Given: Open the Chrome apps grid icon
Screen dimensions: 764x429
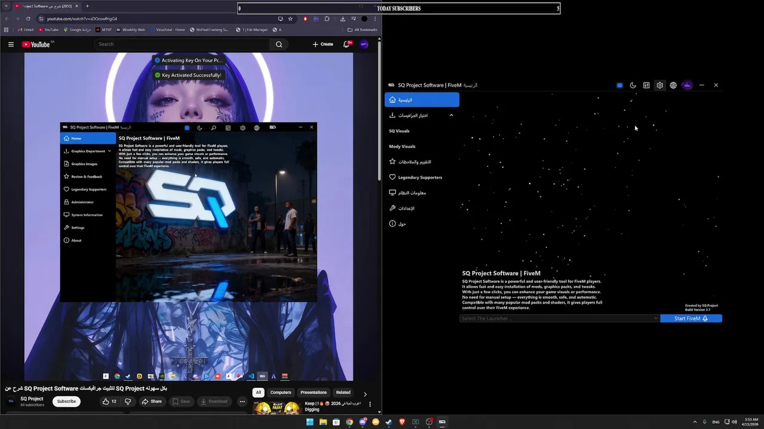Looking at the screenshot, I should tap(7, 30).
